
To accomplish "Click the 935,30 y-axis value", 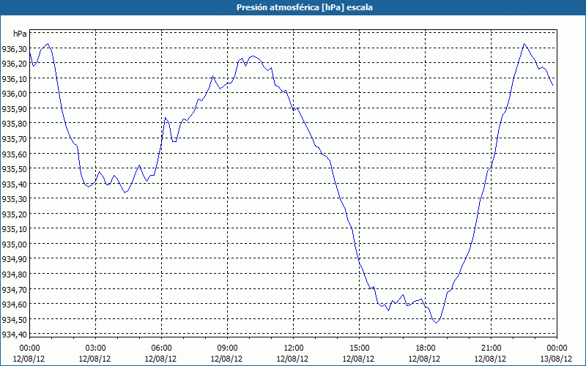I will click(14, 199).
